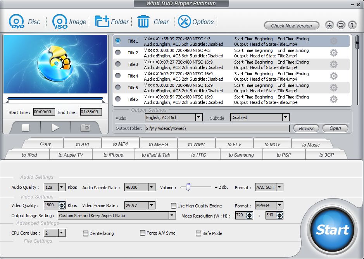Click the user registration icon
This screenshot has height=259, width=364.
click(329, 25)
